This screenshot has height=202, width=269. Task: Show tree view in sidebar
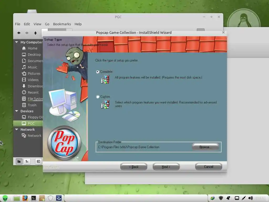coord(27,161)
